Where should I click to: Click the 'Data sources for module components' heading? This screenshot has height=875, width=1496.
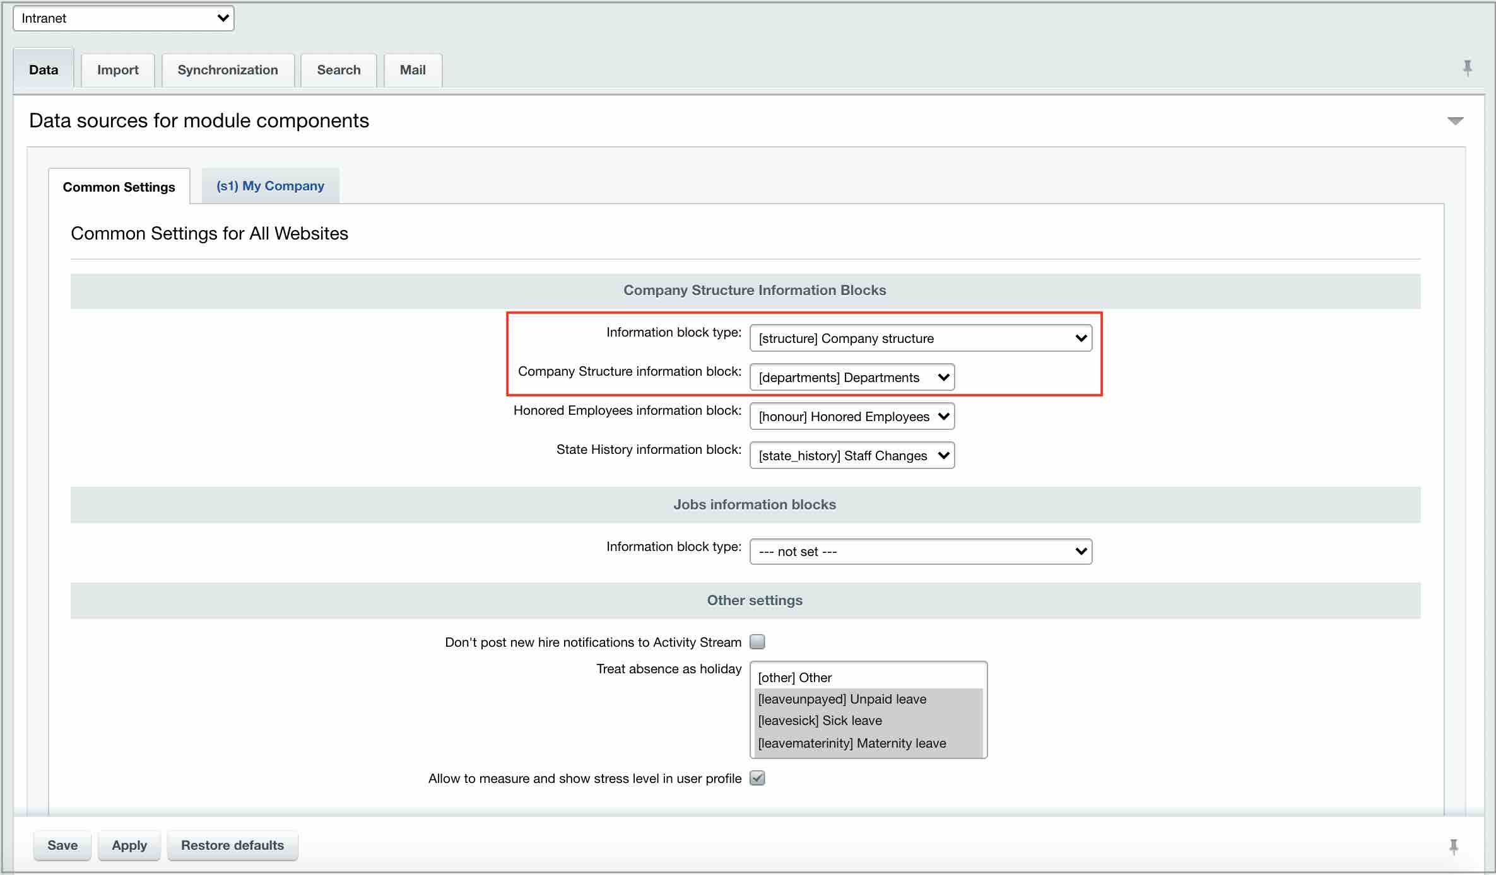pos(199,121)
